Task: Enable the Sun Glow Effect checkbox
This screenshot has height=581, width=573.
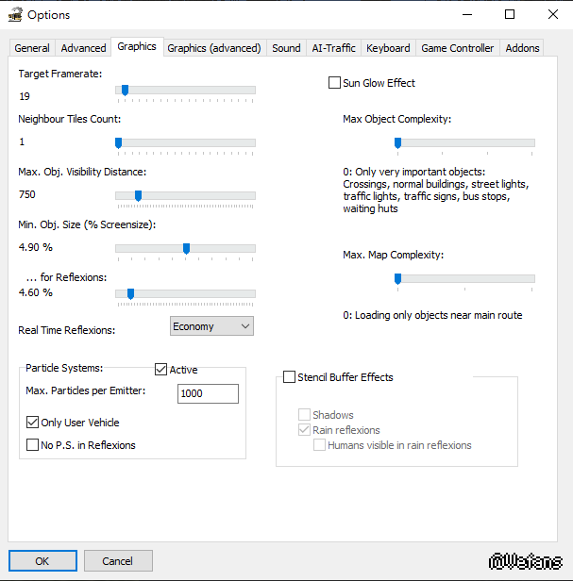Action: point(334,83)
